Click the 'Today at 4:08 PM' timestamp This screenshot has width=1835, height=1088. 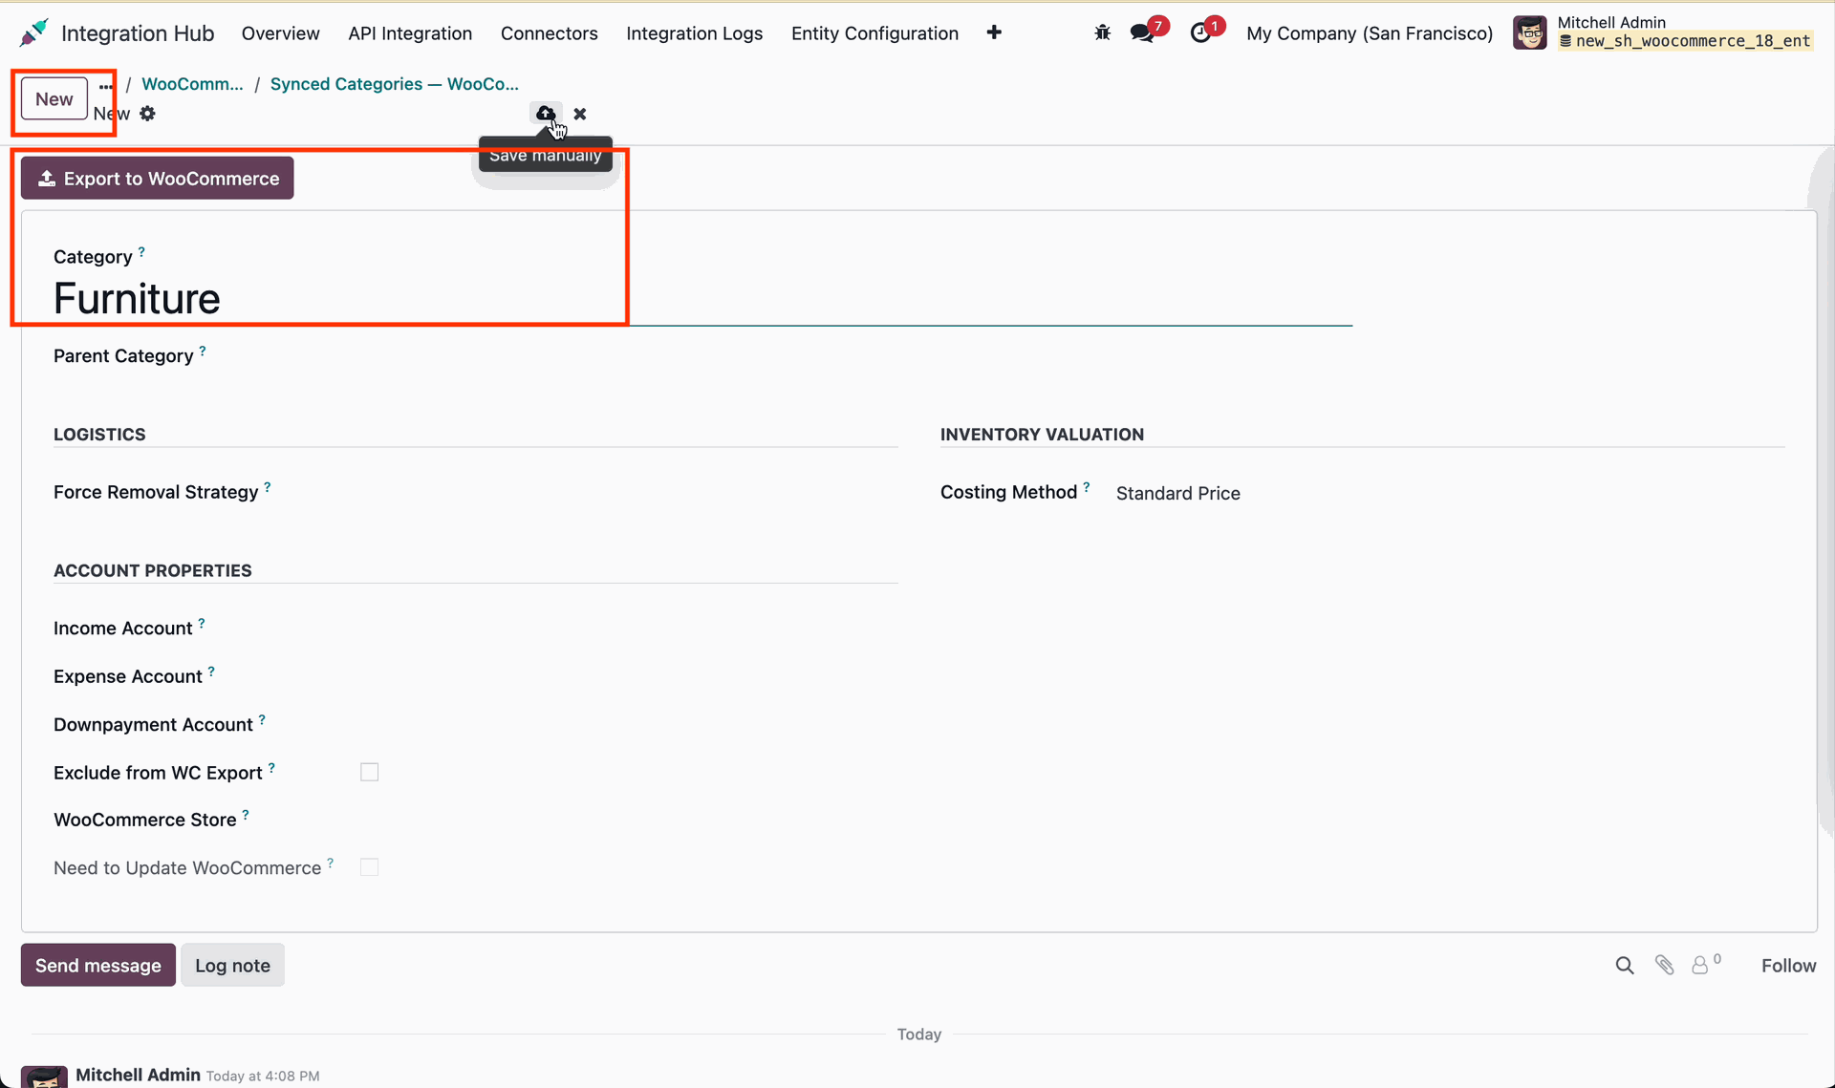(x=263, y=1076)
